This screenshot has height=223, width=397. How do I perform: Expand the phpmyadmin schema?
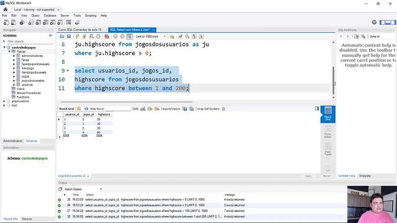[4, 101]
